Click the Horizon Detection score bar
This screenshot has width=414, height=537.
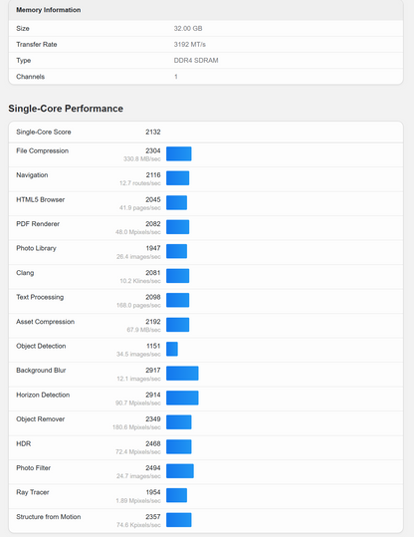coord(182,398)
